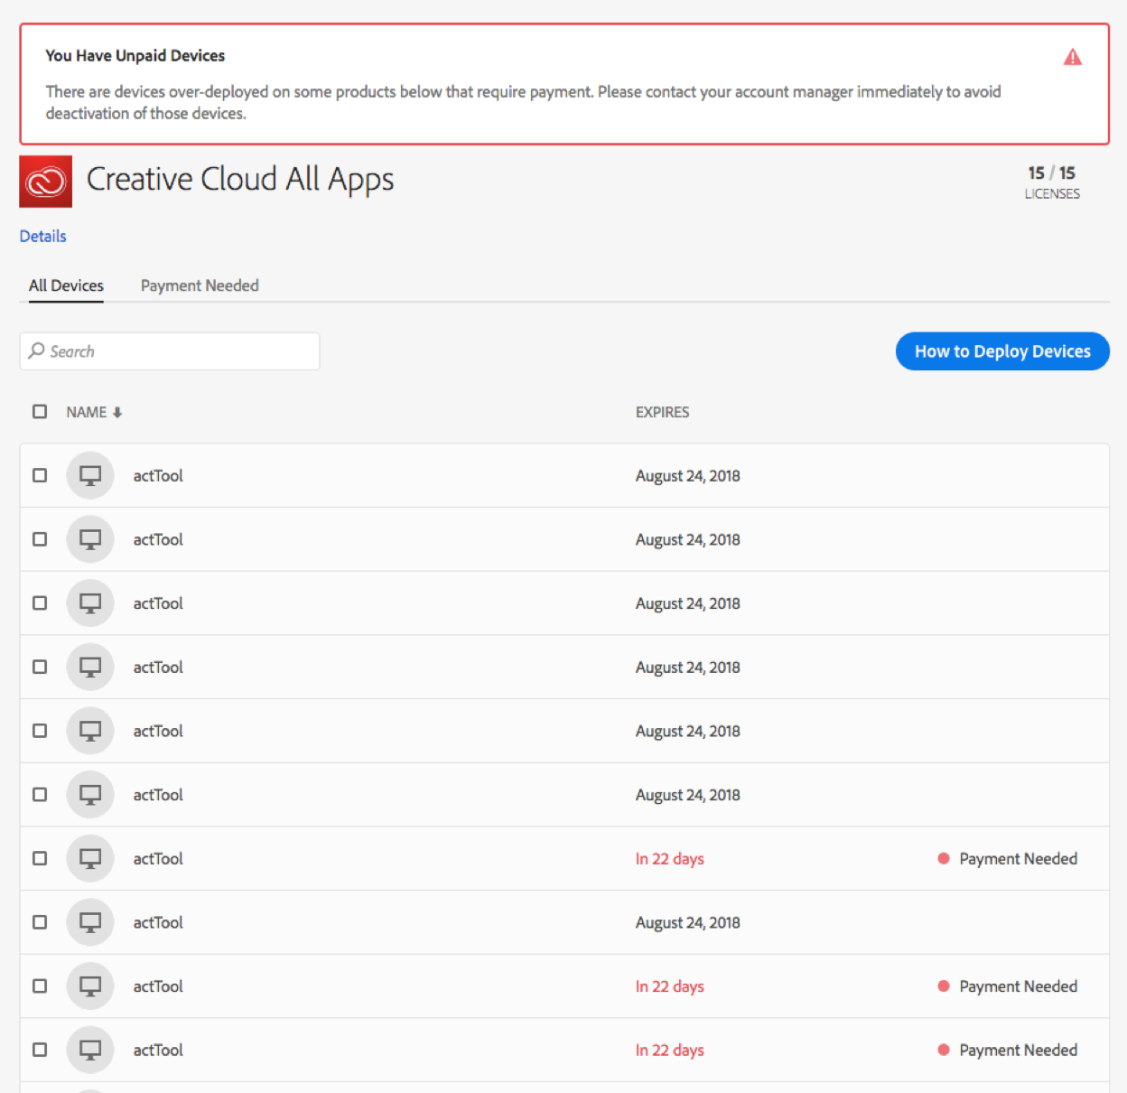Click the red status dot in the first Payment Needed row
Screen dimensions: 1127x1093
944,858
